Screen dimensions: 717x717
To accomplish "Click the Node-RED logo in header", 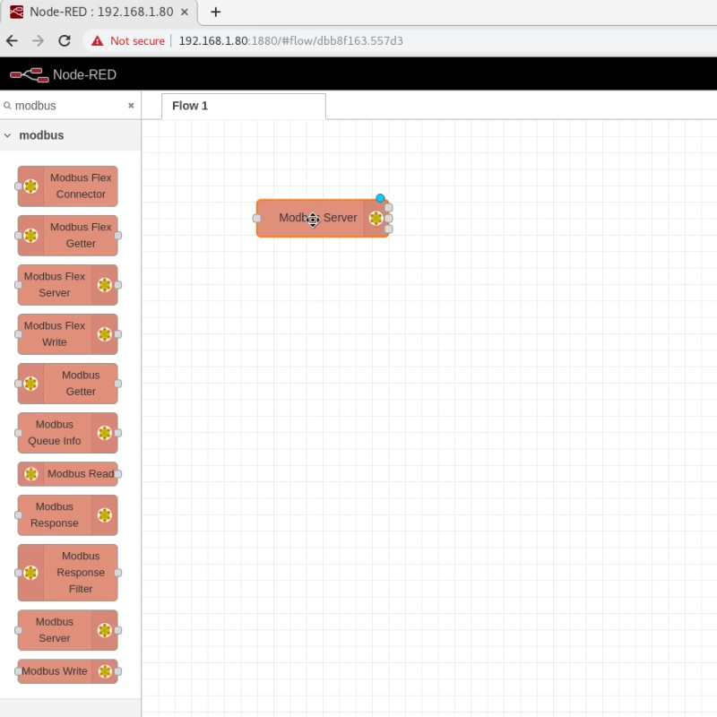I will coord(29,74).
